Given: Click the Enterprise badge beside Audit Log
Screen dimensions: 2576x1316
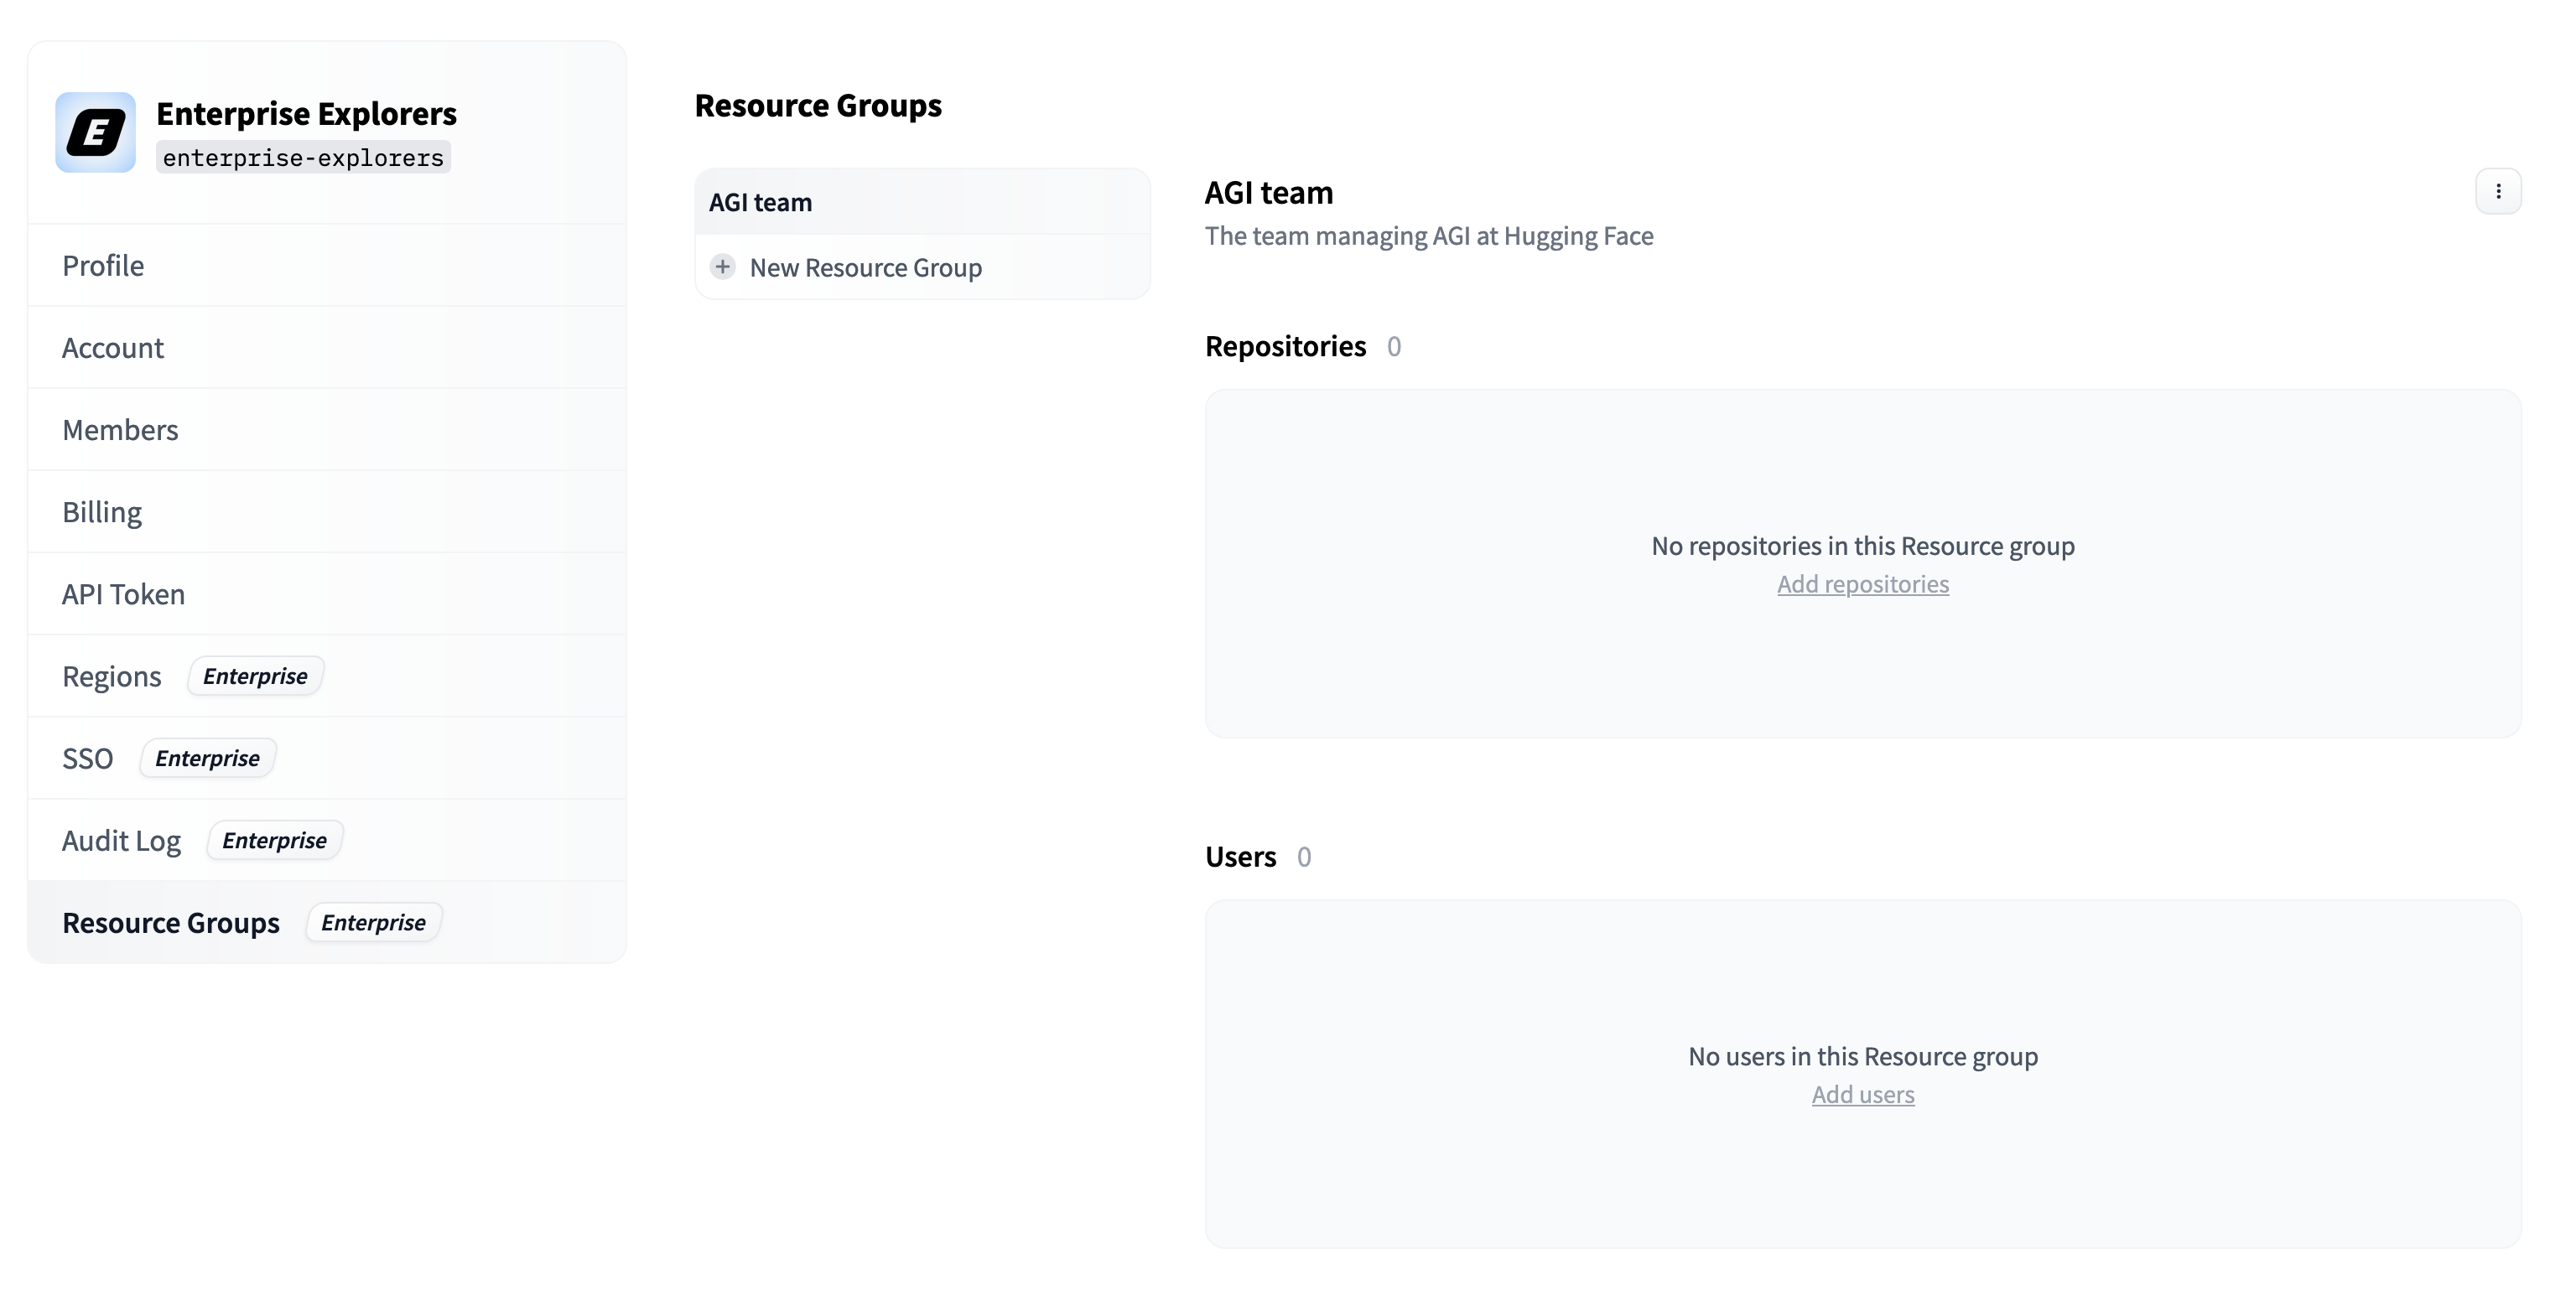Looking at the screenshot, I should pyautogui.click(x=274, y=841).
